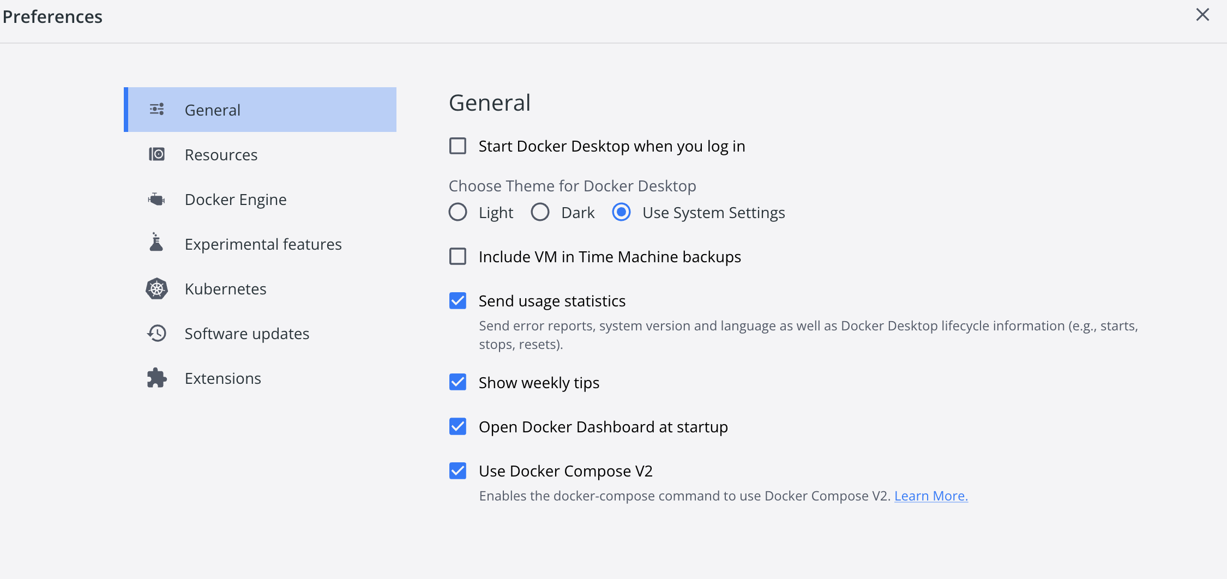Uncheck Open Docker Dashboard at startup

pyautogui.click(x=458, y=426)
